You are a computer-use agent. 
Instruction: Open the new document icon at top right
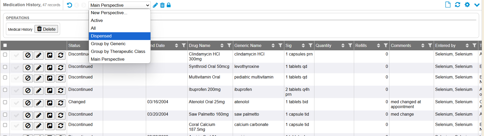448,5
